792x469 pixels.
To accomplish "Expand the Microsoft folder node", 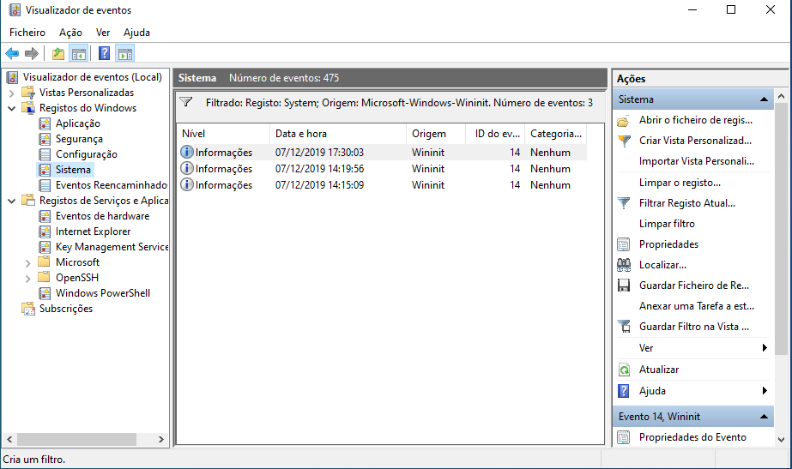I will [27, 263].
